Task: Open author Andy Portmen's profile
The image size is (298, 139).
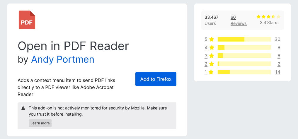Action: pyautogui.click(x=63, y=59)
